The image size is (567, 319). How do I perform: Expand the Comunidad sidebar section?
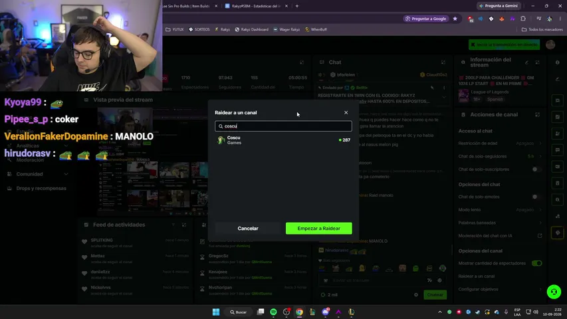coord(38,174)
